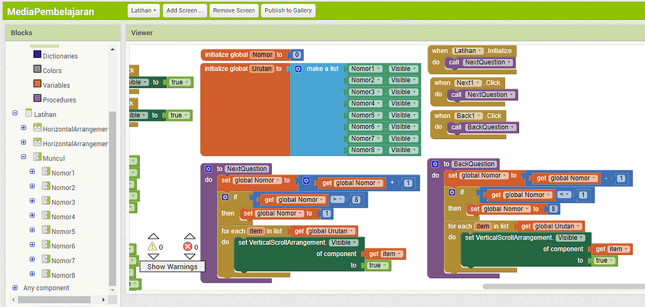This screenshot has width=645, height=307.
Task: Click gear icon on NextQuestion procedure block
Action: pyautogui.click(x=208, y=169)
